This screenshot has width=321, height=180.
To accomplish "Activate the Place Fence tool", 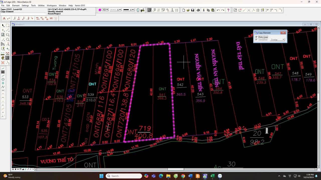I will pos(8,25).
